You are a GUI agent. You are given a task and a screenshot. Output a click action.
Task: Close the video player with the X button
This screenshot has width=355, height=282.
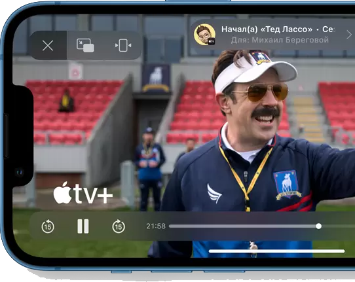tap(48, 45)
